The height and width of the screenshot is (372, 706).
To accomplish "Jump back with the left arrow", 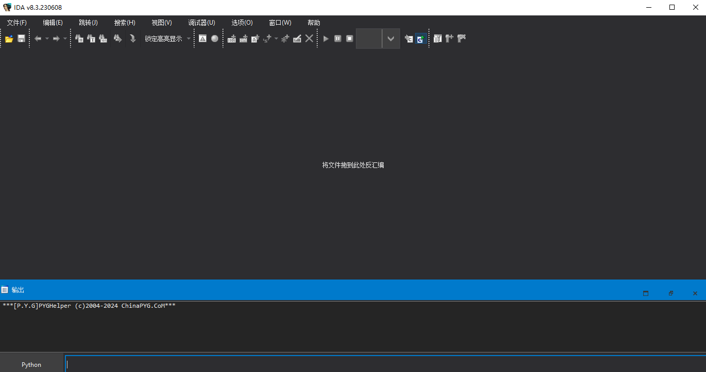I will click(x=38, y=39).
